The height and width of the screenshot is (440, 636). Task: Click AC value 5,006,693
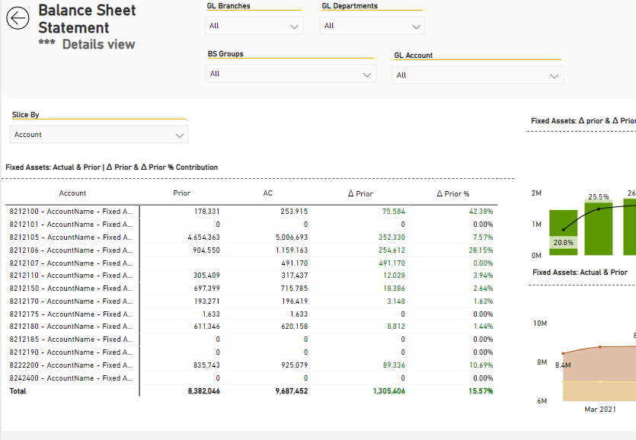tap(292, 238)
